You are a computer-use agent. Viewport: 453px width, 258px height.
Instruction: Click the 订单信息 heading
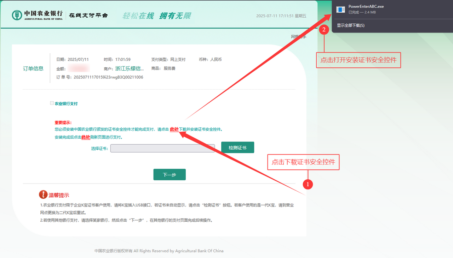pos(33,68)
